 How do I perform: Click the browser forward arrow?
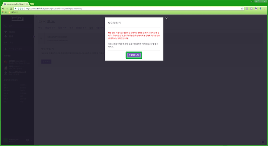pos(7,9)
